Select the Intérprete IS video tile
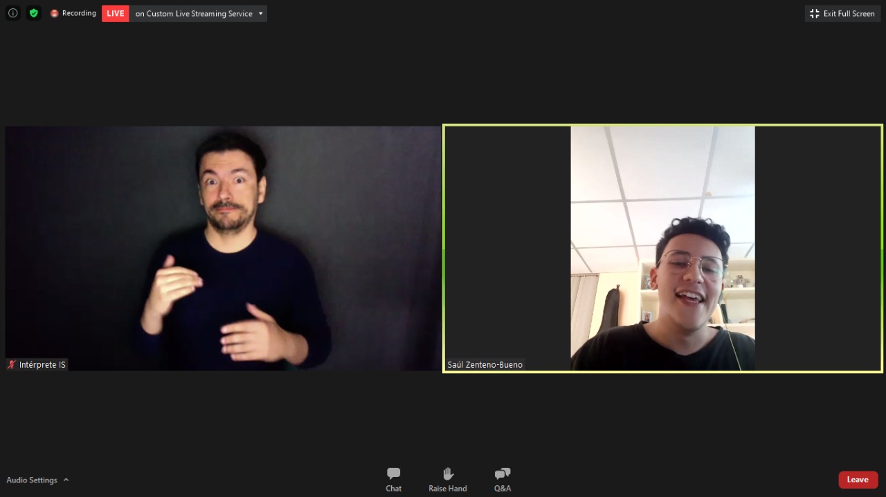This screenshot has width=886, height=497. pos(223,248)
